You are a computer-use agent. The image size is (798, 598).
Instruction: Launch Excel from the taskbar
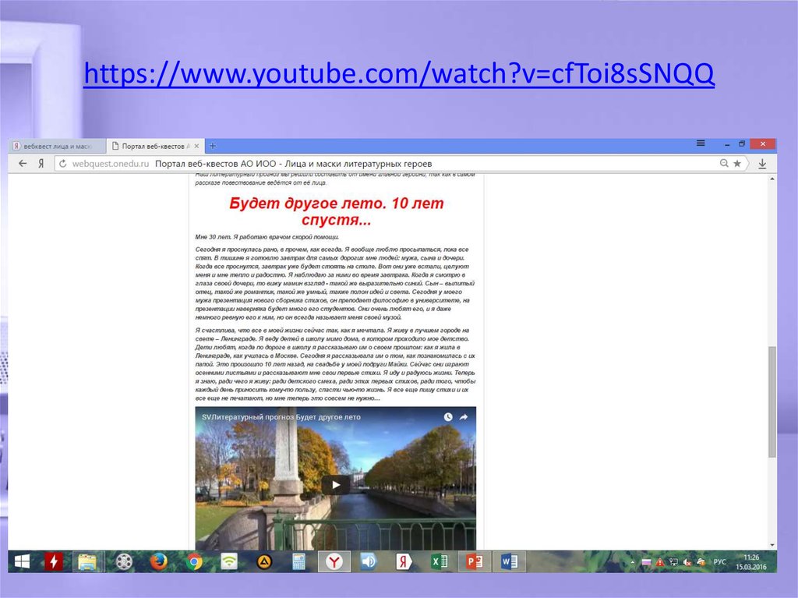[x=440, y=562]
